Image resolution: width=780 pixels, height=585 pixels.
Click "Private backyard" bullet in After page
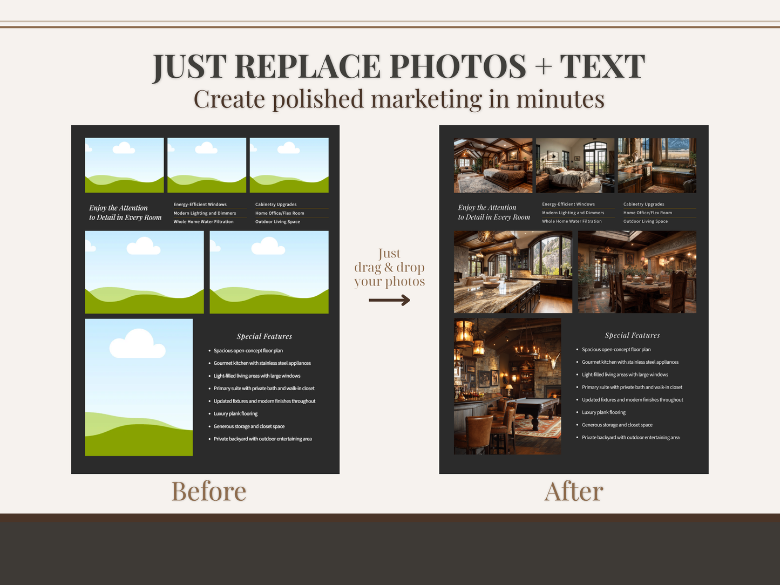point(631,438)
